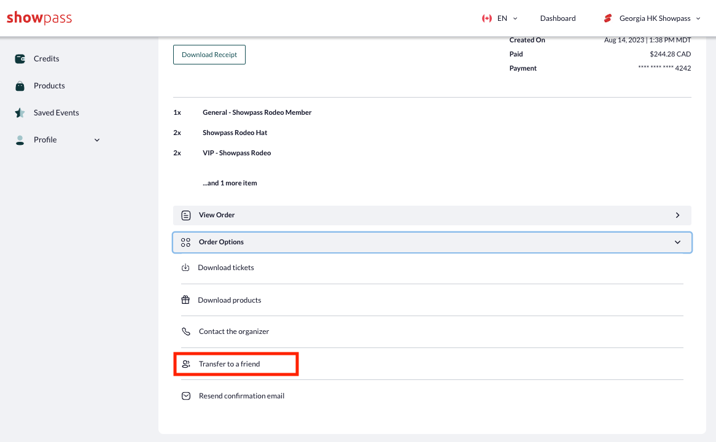Click the ...and 1 more item text

coord(230,183)
